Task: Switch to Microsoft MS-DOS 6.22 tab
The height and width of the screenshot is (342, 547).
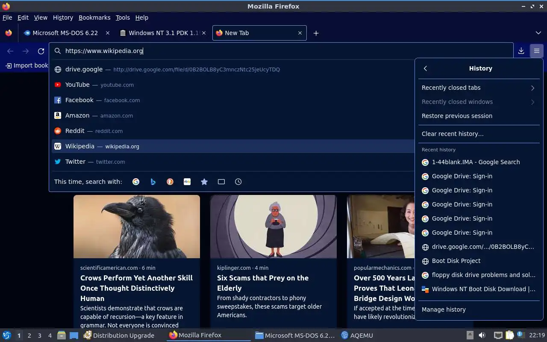Action: click(65, 33)
